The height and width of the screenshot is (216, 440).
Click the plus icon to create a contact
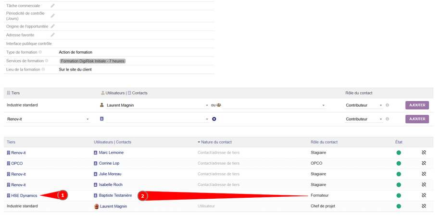(214, 119)
